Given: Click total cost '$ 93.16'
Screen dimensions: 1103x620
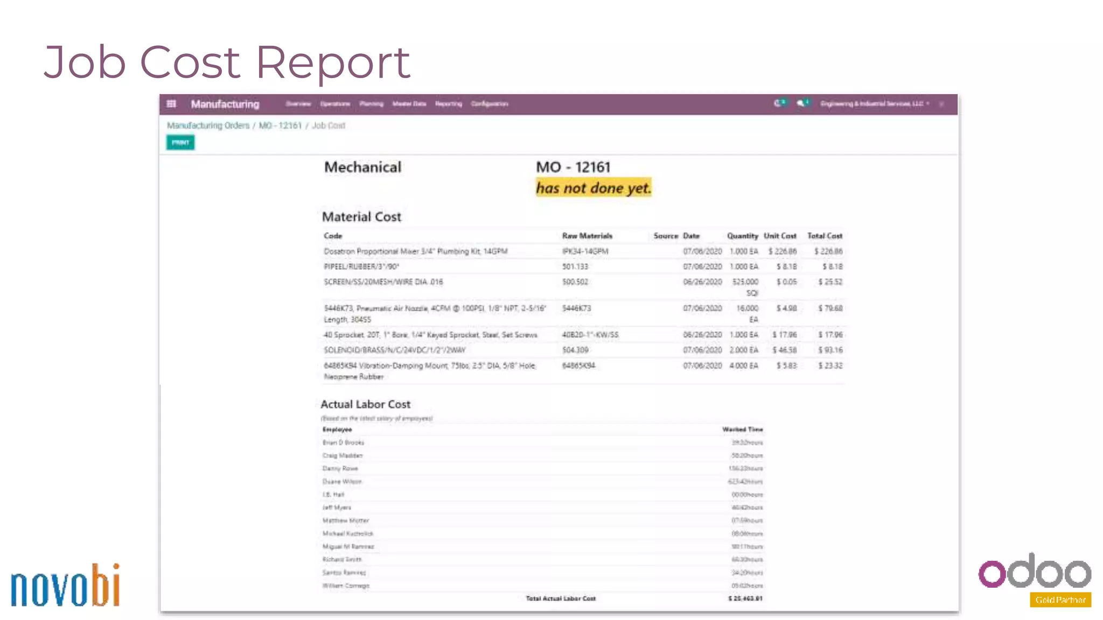Looking at the screenshot, I should [x=830, y=350].
